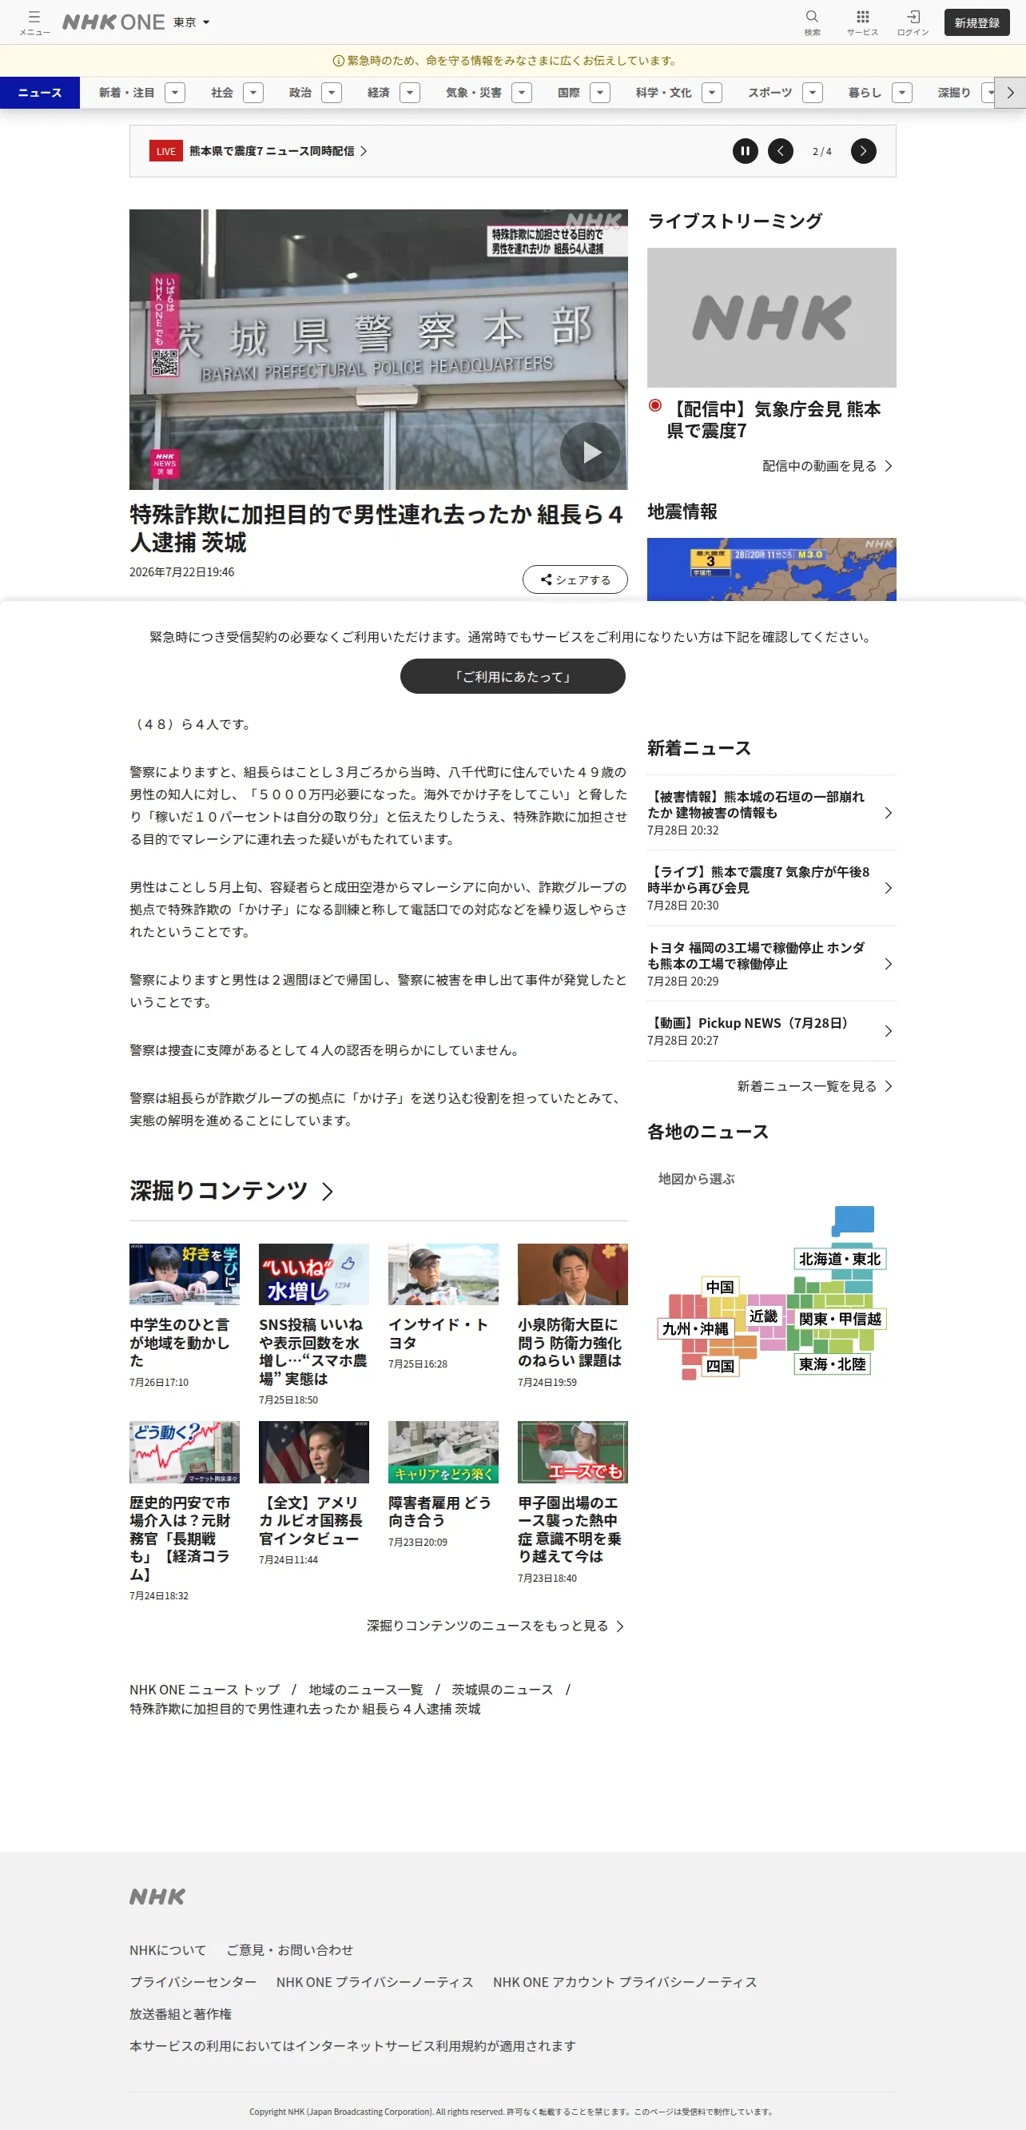Click the シェアする share button
The height and width of the screenshot is (2130, 1026).
tap(575, 579)
